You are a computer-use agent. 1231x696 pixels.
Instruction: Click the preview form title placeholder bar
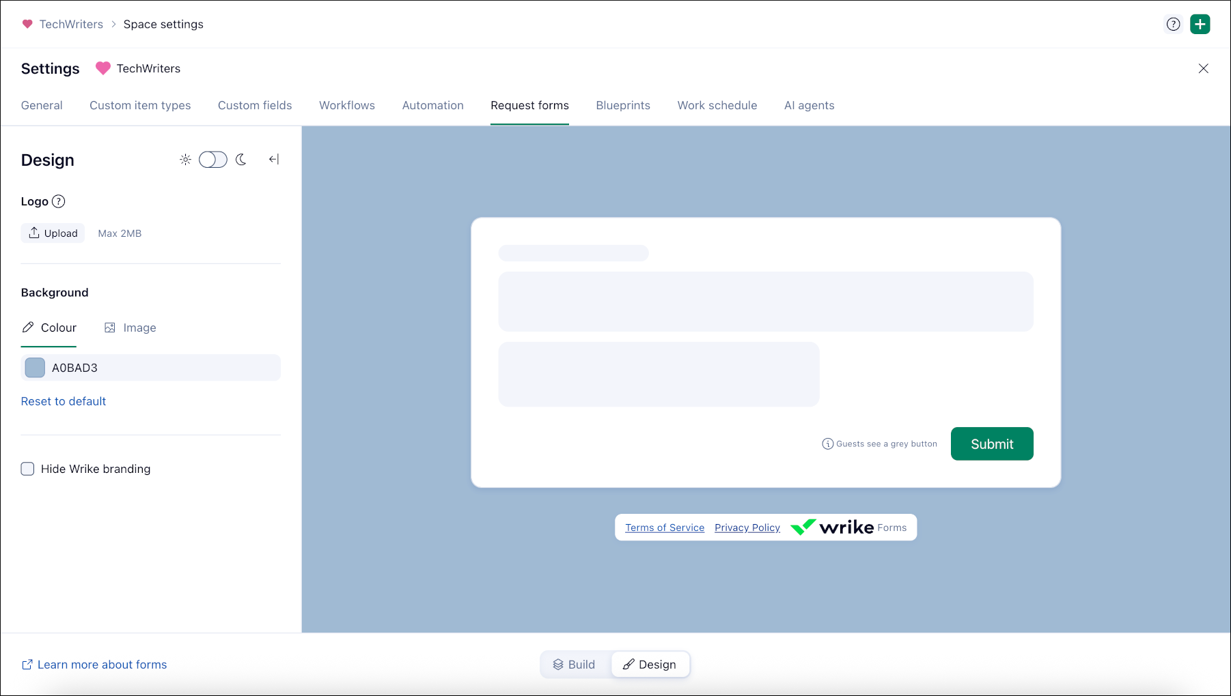pyautogui.click(x=574, y=253)
